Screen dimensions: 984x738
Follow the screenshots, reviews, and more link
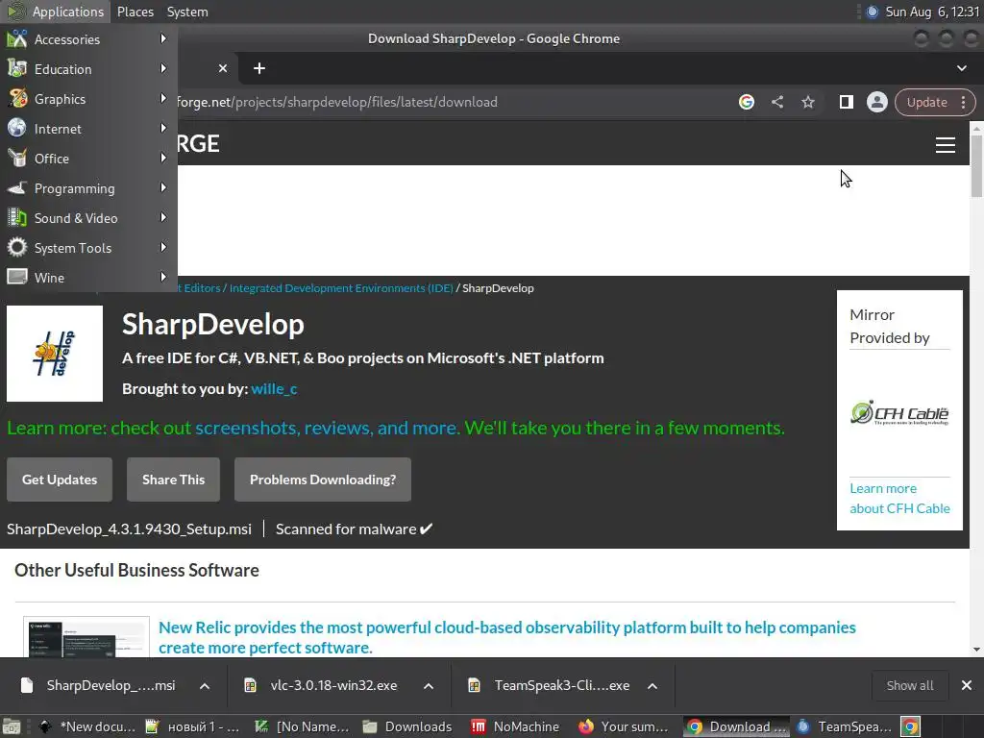(x=327, y=428)
